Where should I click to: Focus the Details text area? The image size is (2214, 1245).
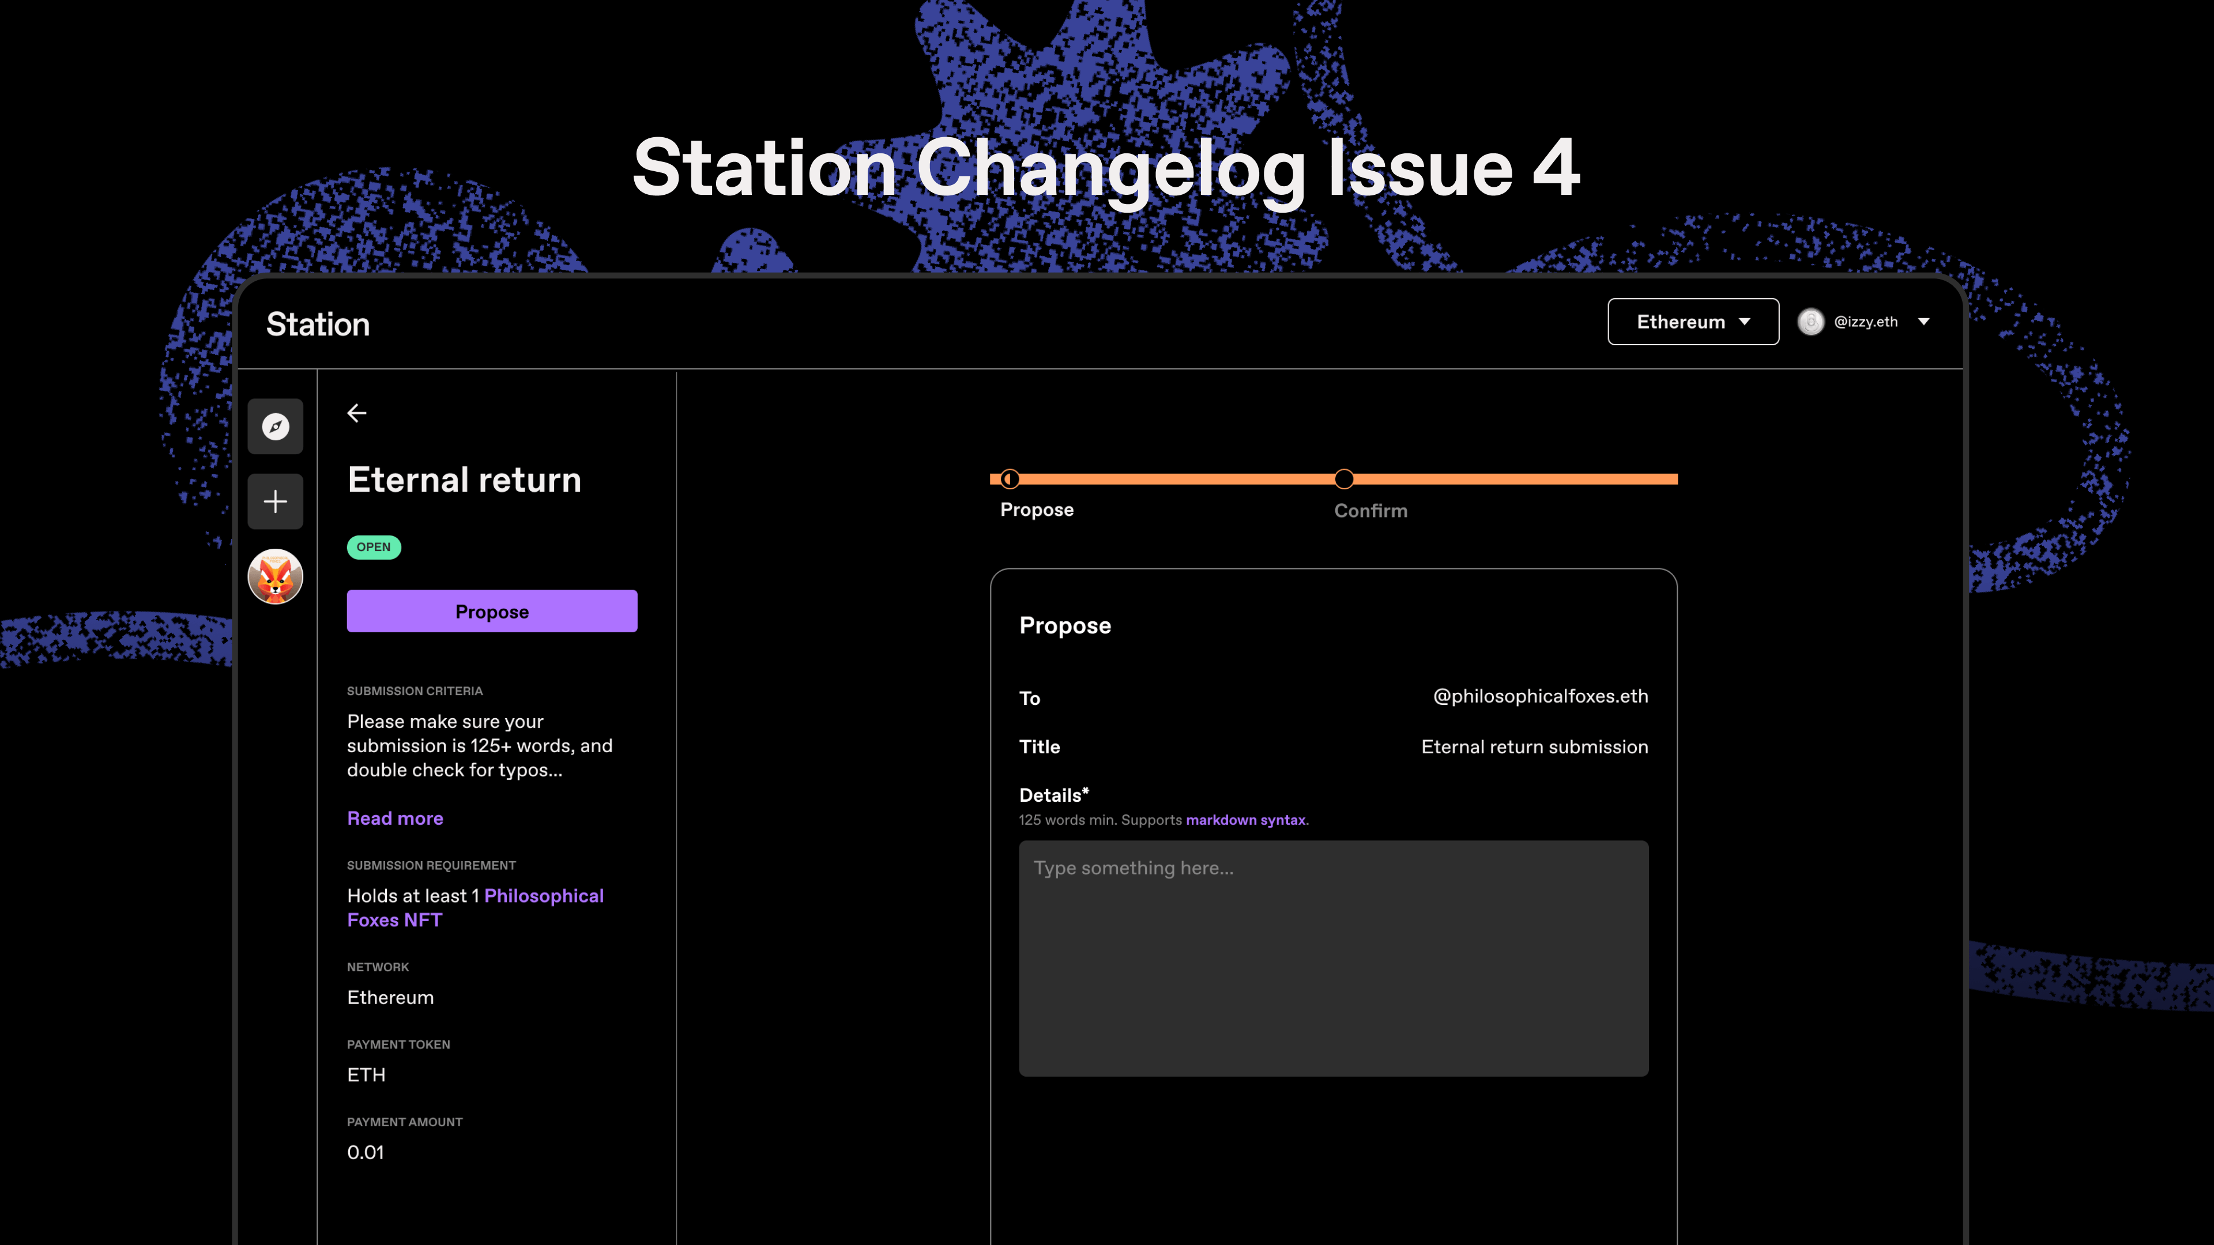(x=1333, y=958)
